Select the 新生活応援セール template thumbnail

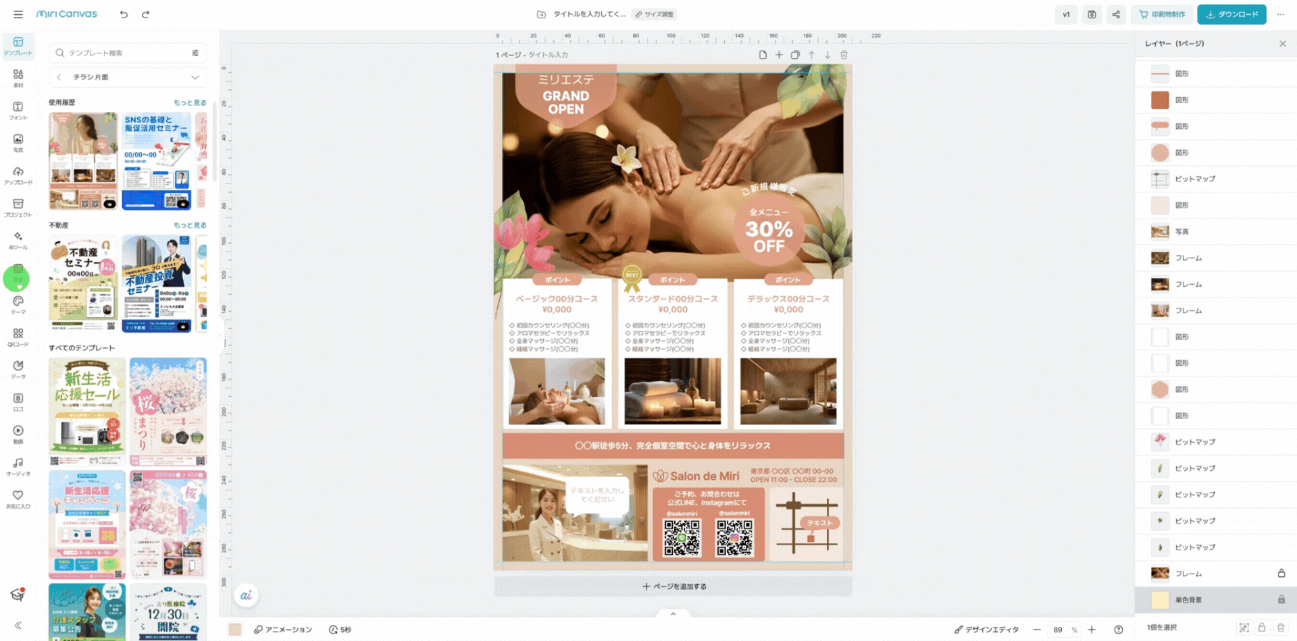click(x=87, y=412)
